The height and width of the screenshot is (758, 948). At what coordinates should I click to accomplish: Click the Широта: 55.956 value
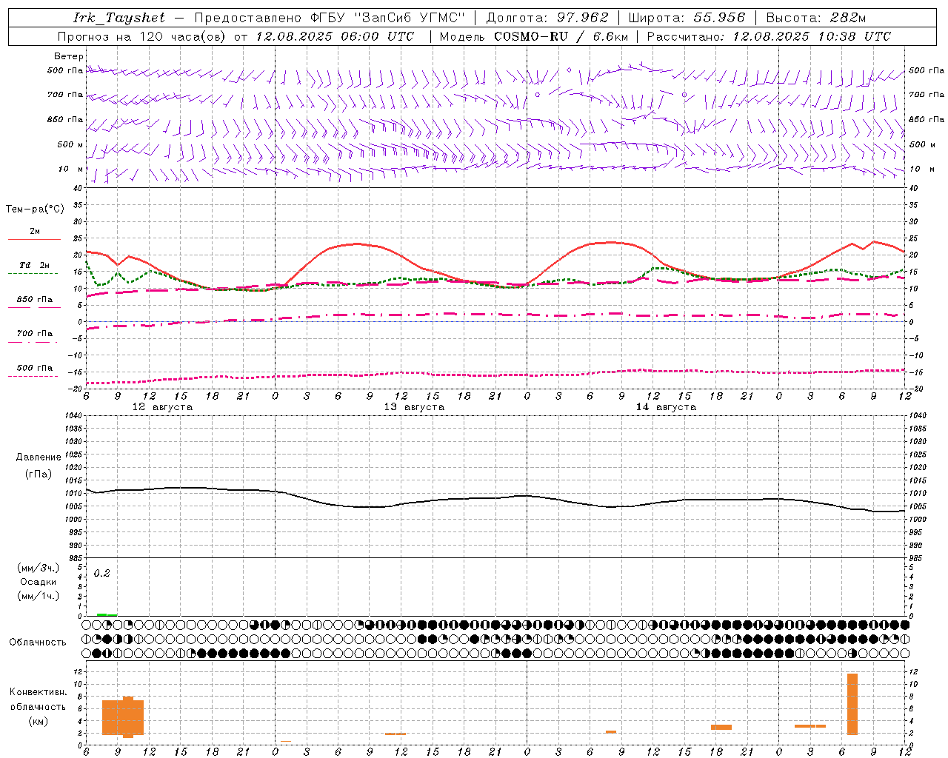click(x=687, y=18)
